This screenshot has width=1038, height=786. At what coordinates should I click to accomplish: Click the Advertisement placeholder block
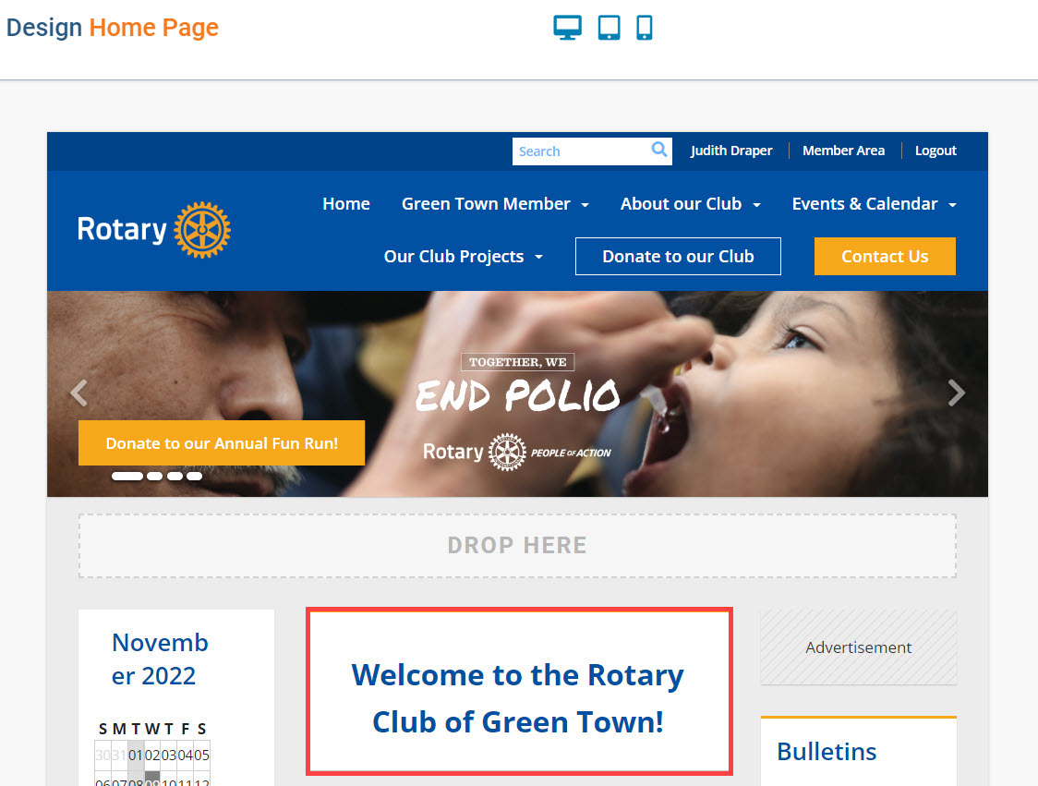859,647
